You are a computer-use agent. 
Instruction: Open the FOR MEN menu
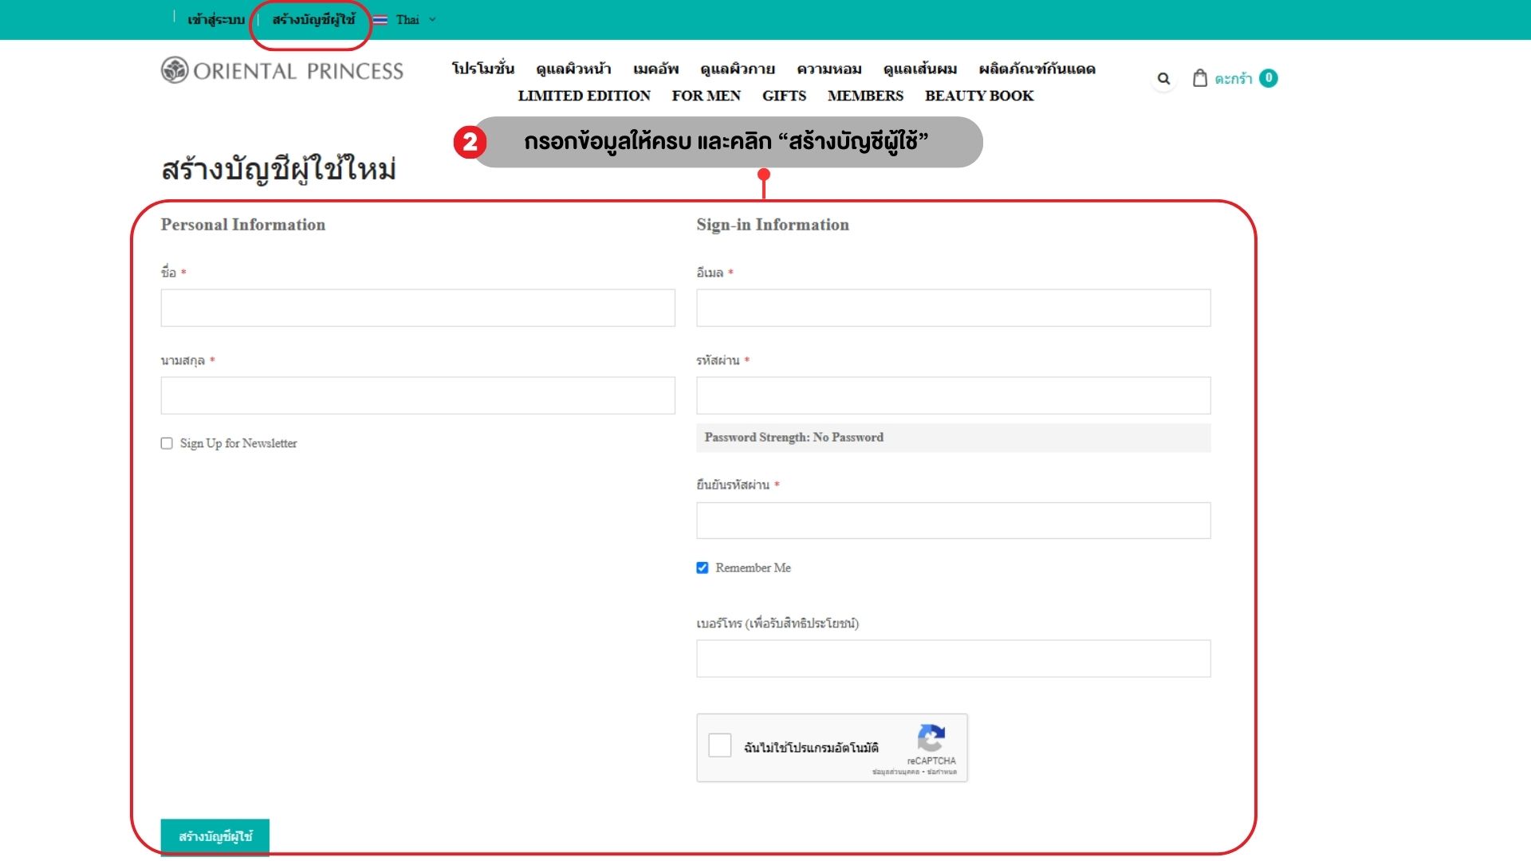click(706, 96)
